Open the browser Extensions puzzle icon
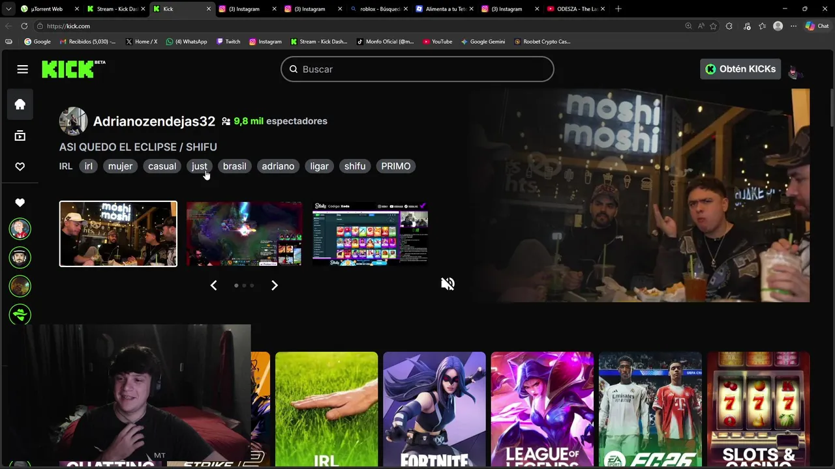This screenshot has height=469, width=835. coord(729,26)
